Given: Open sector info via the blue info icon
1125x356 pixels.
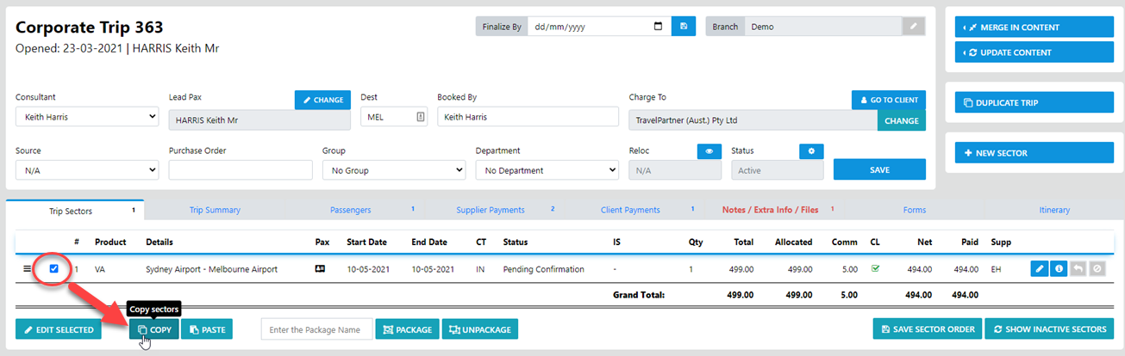Looking at the screenshot, I should 1058,269.
